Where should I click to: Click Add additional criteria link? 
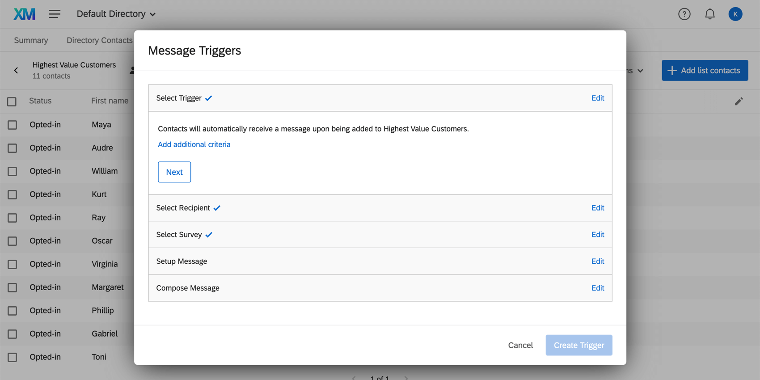[x=194, y=144]
